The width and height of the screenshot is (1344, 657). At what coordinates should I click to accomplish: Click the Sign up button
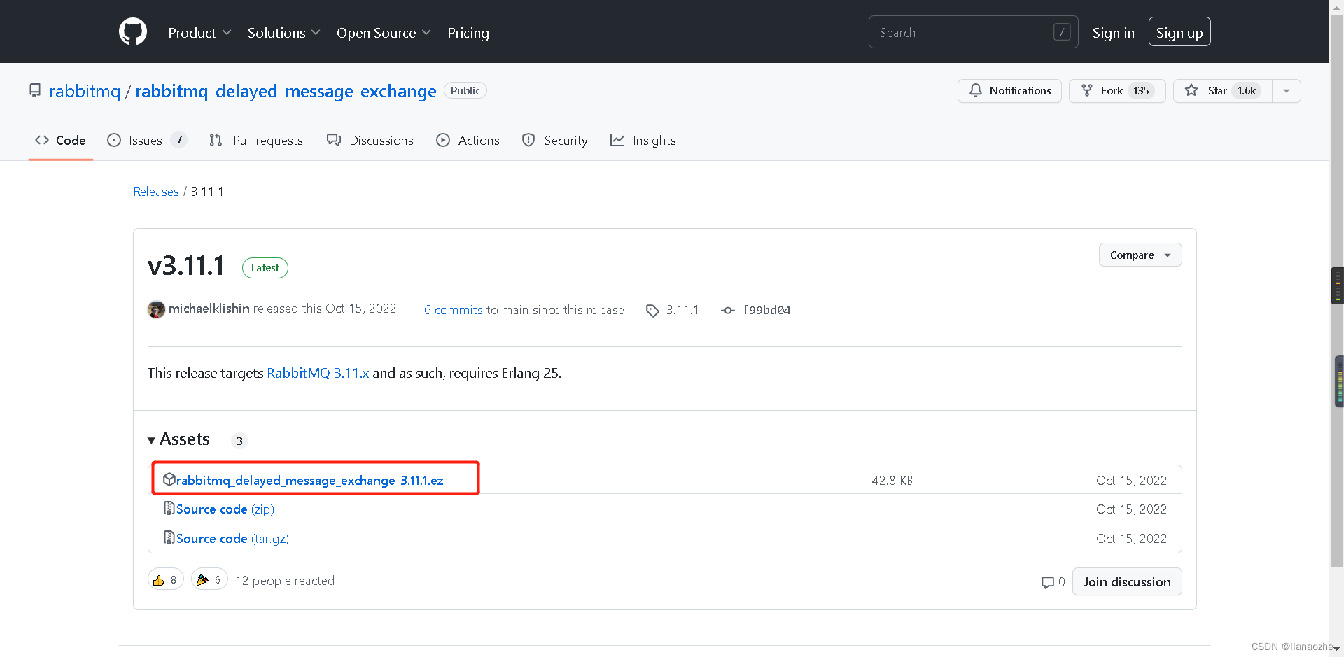point(1179,32)
